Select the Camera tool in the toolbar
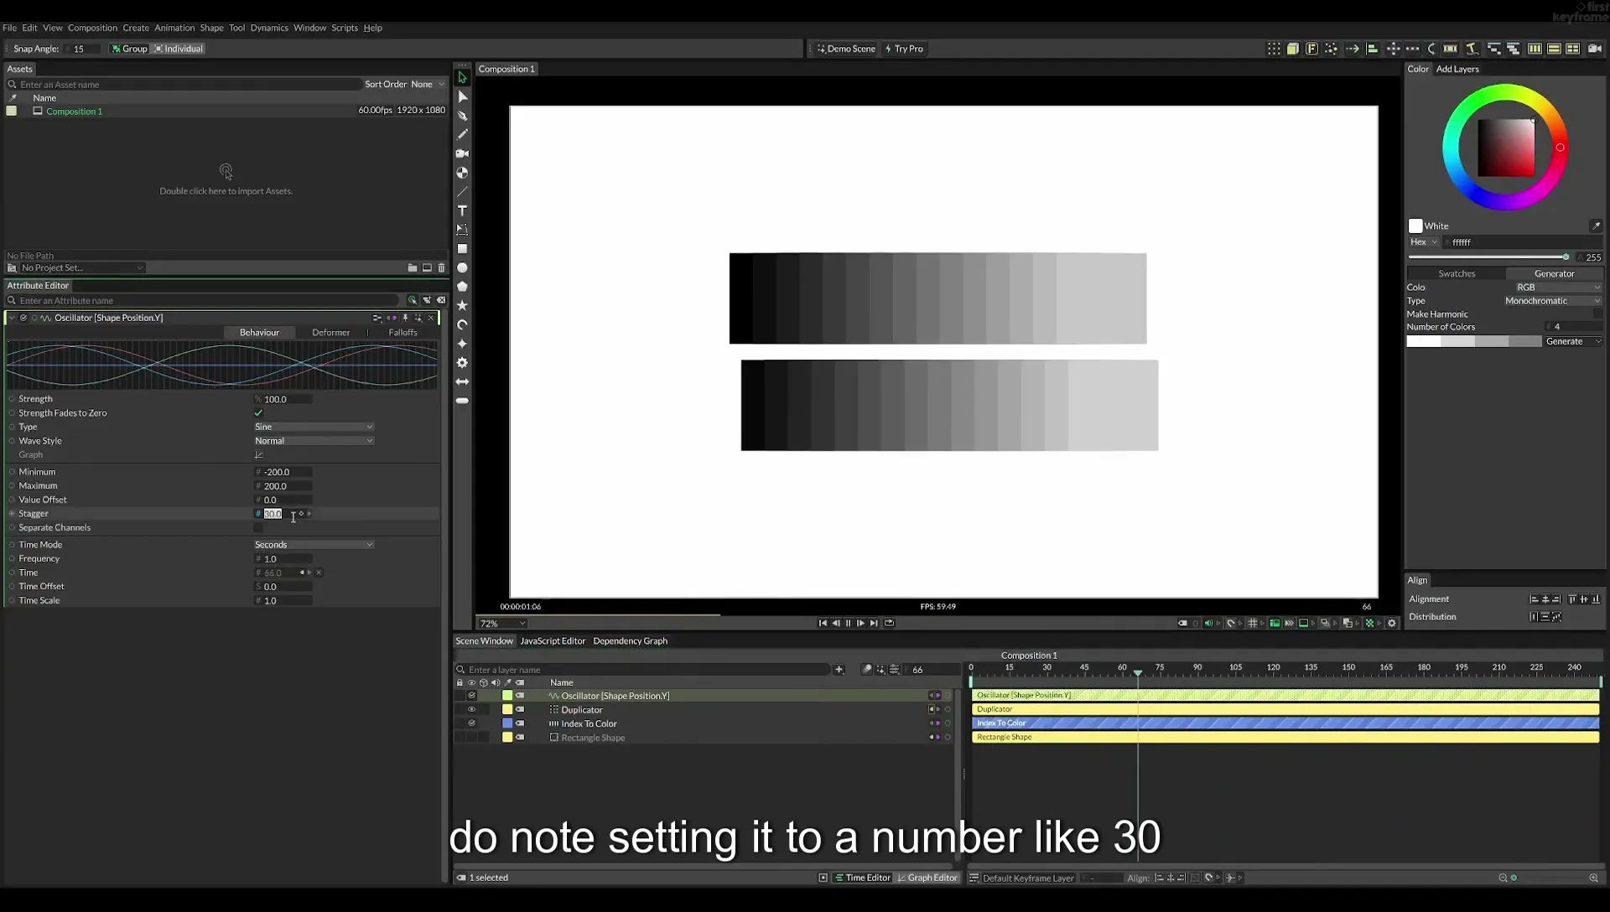Image resolution: width=1610 pixels, height=912 pixels. coord(462,153)
